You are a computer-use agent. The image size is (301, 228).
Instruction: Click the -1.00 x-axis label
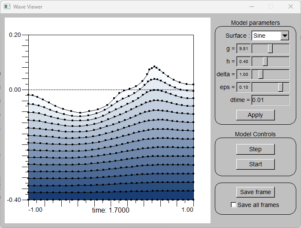pos(35,210)
